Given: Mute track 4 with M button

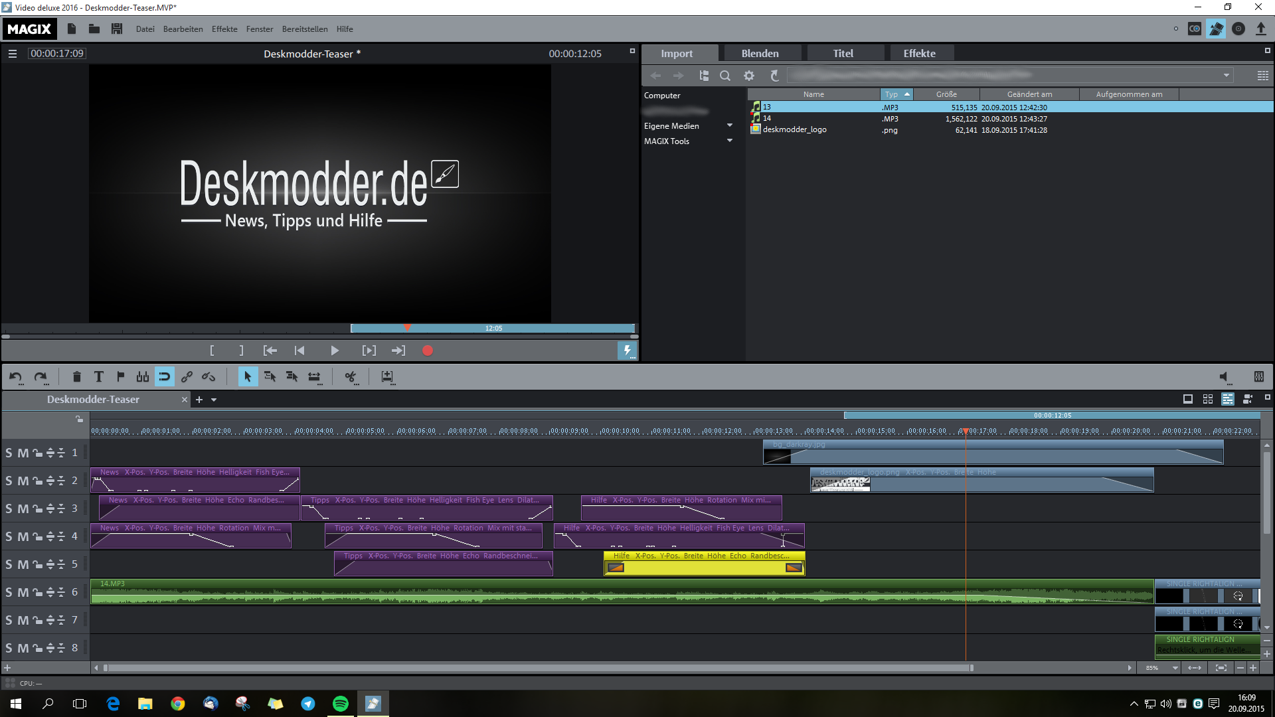Looking at the screenshot, I should (x=23, y=536).
